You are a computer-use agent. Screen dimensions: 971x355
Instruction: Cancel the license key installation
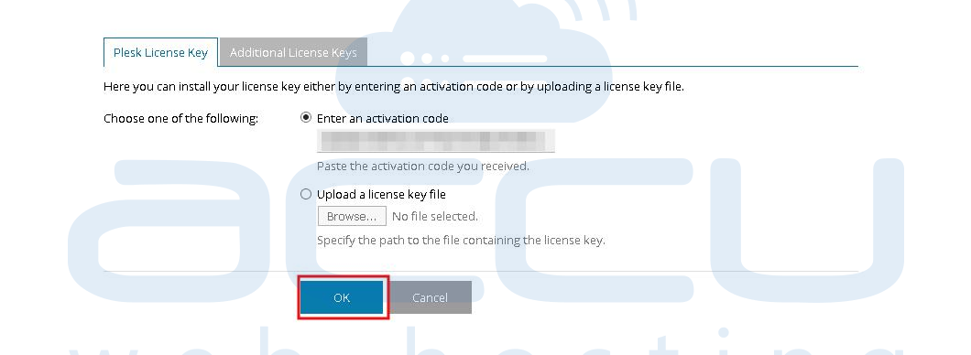pyautogui.click(x=430, y=297)
